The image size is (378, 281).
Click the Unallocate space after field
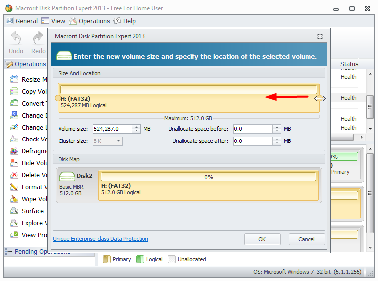point(253,141)
